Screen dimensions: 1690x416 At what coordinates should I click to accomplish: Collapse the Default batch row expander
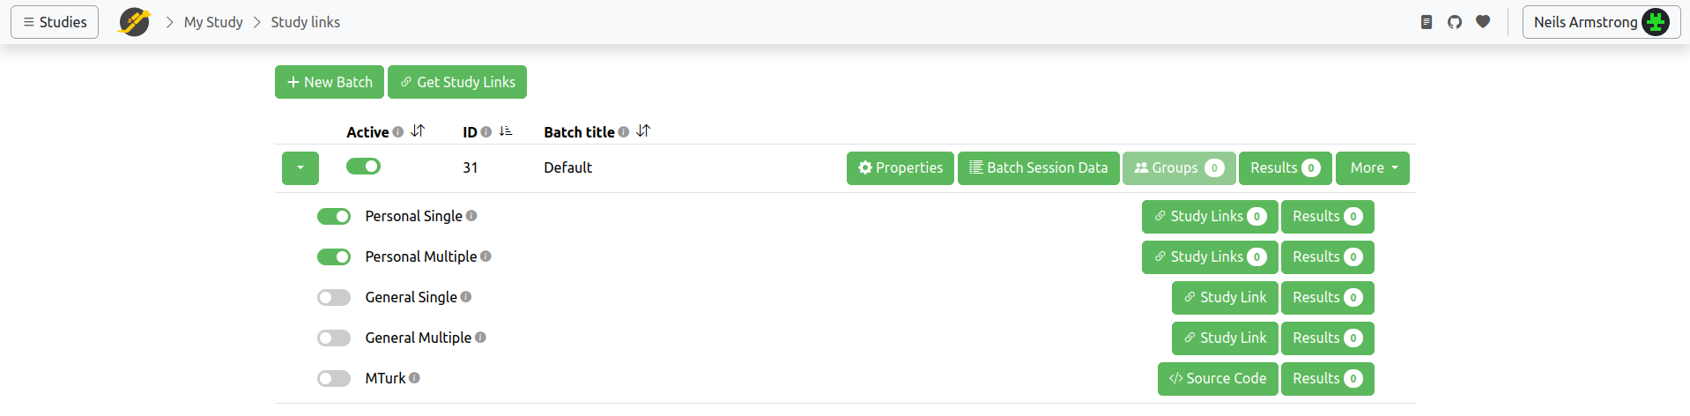click(x=300, y=168)
